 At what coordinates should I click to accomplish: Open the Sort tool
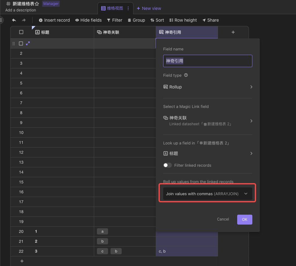tap(157, 20)
